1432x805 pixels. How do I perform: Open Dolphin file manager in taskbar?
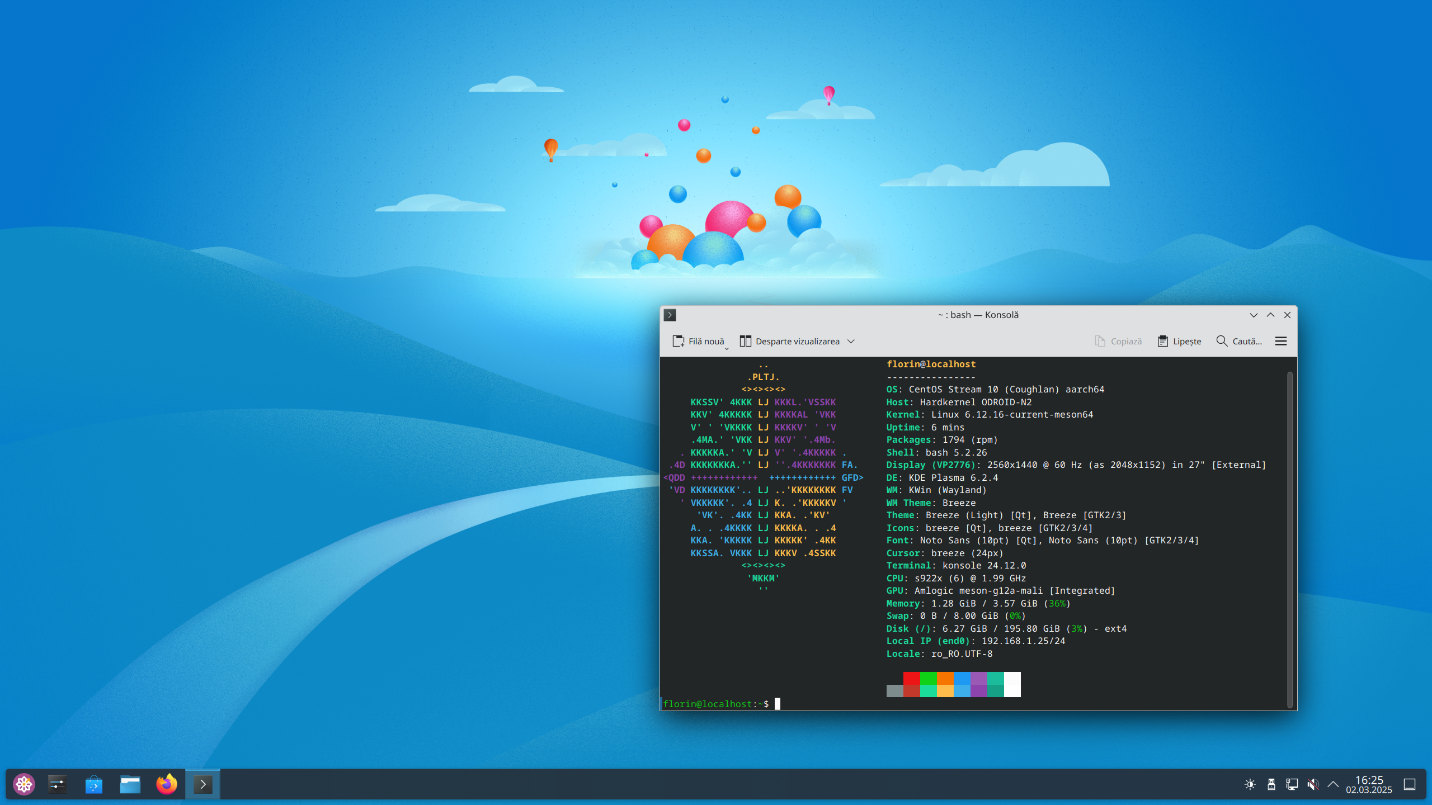(130, 784)
